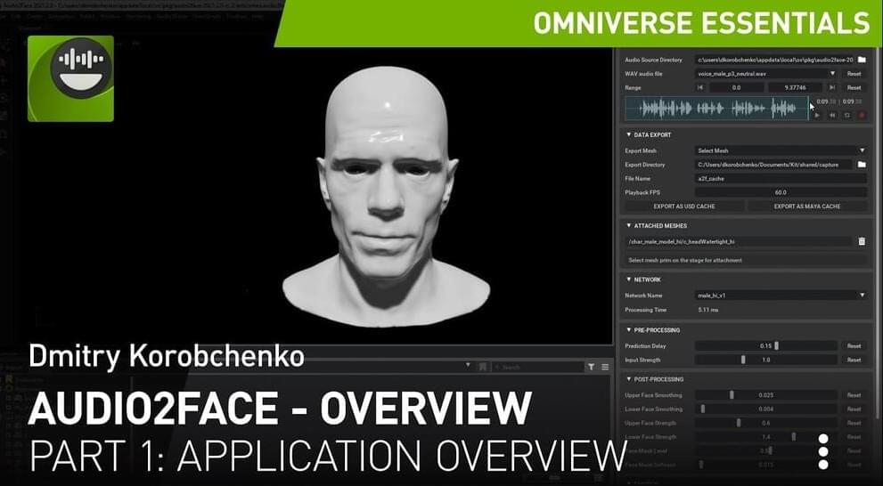Collapse the Attached Meshes section
883x486 pixels.
tap(628, 226)
